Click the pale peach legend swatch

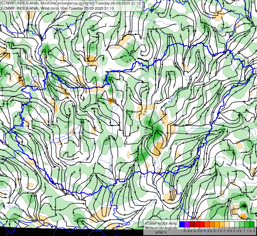(227, 224)
